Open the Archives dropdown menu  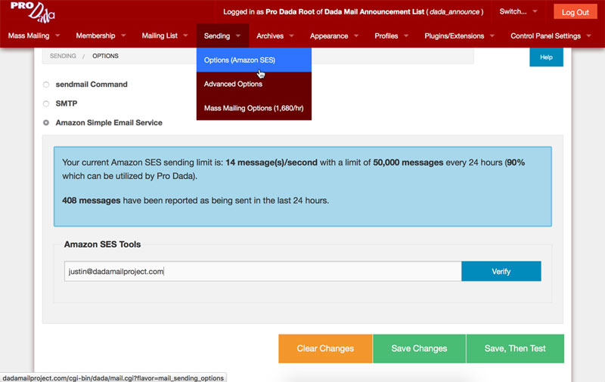[x=275, y=35]
